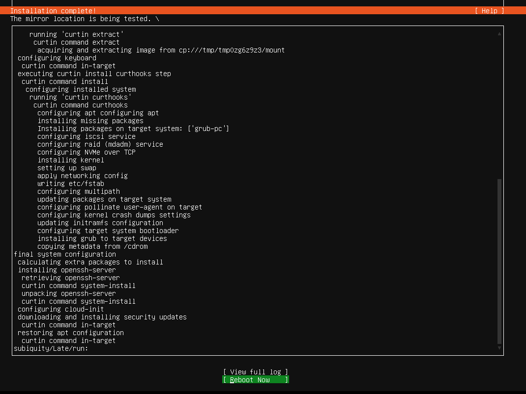Select the 'installing openssh-server' log line

[66, 269]
